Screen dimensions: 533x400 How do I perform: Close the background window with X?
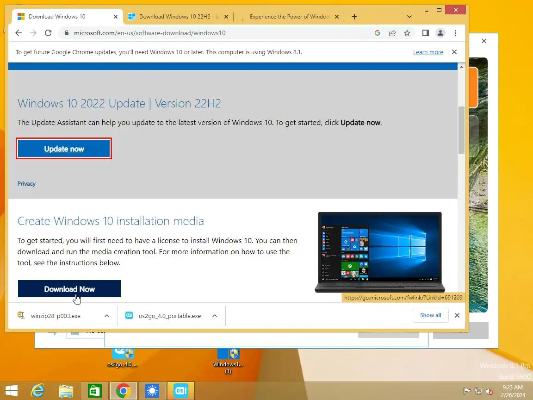point(484,41)
